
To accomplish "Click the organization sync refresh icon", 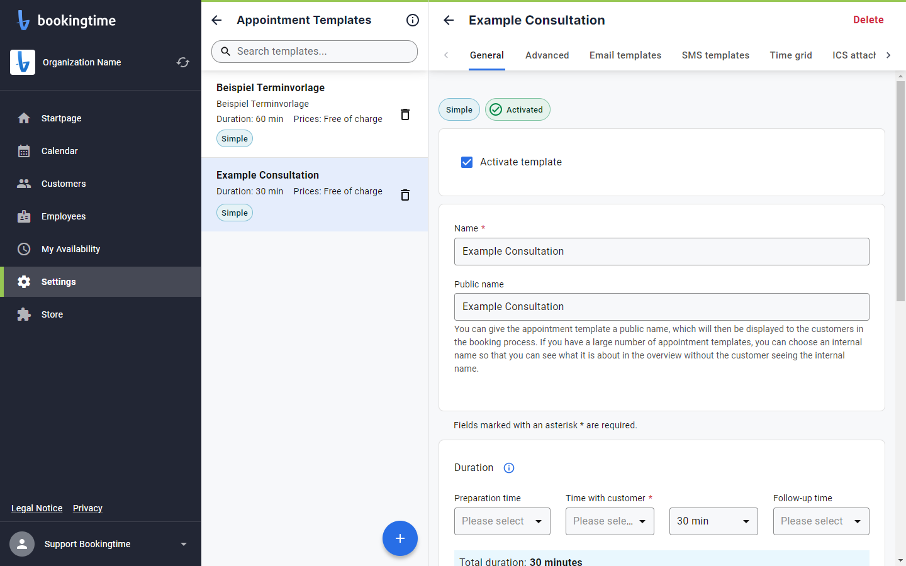I will pos(183,62).
